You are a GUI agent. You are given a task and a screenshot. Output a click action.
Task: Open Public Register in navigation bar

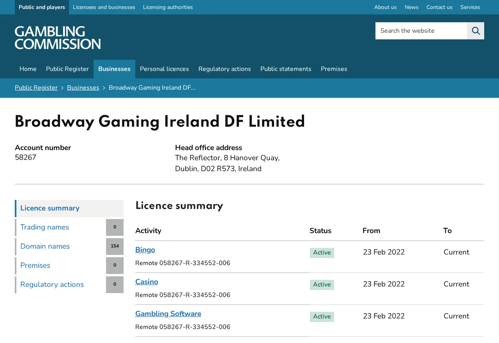(67, 69)
